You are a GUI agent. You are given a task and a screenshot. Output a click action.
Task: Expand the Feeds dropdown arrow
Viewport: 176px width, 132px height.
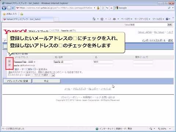pos(106,19)
